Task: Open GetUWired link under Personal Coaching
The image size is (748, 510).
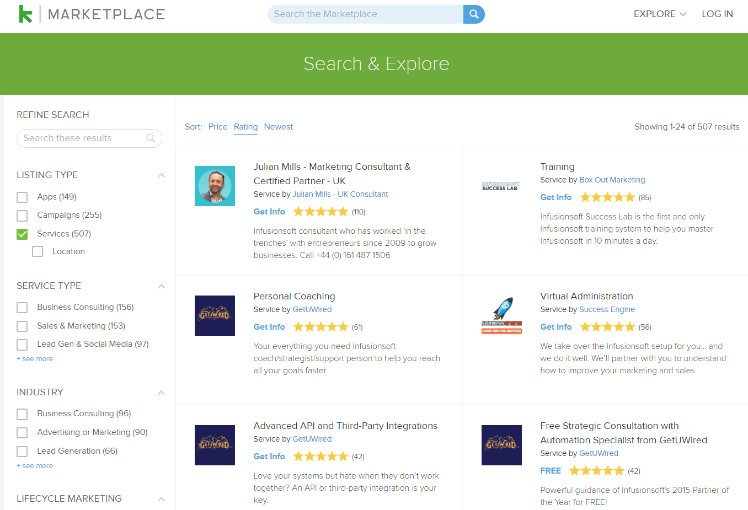Action: (x=312, y=309)
